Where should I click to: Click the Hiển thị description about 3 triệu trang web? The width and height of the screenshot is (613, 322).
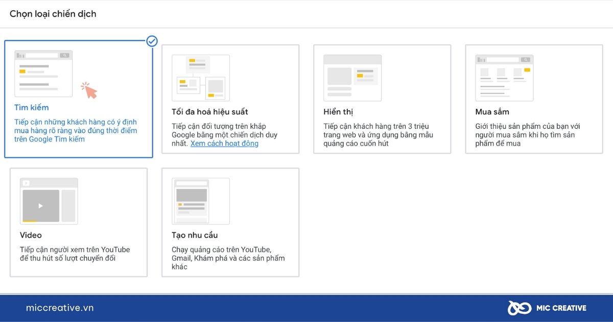378,135
